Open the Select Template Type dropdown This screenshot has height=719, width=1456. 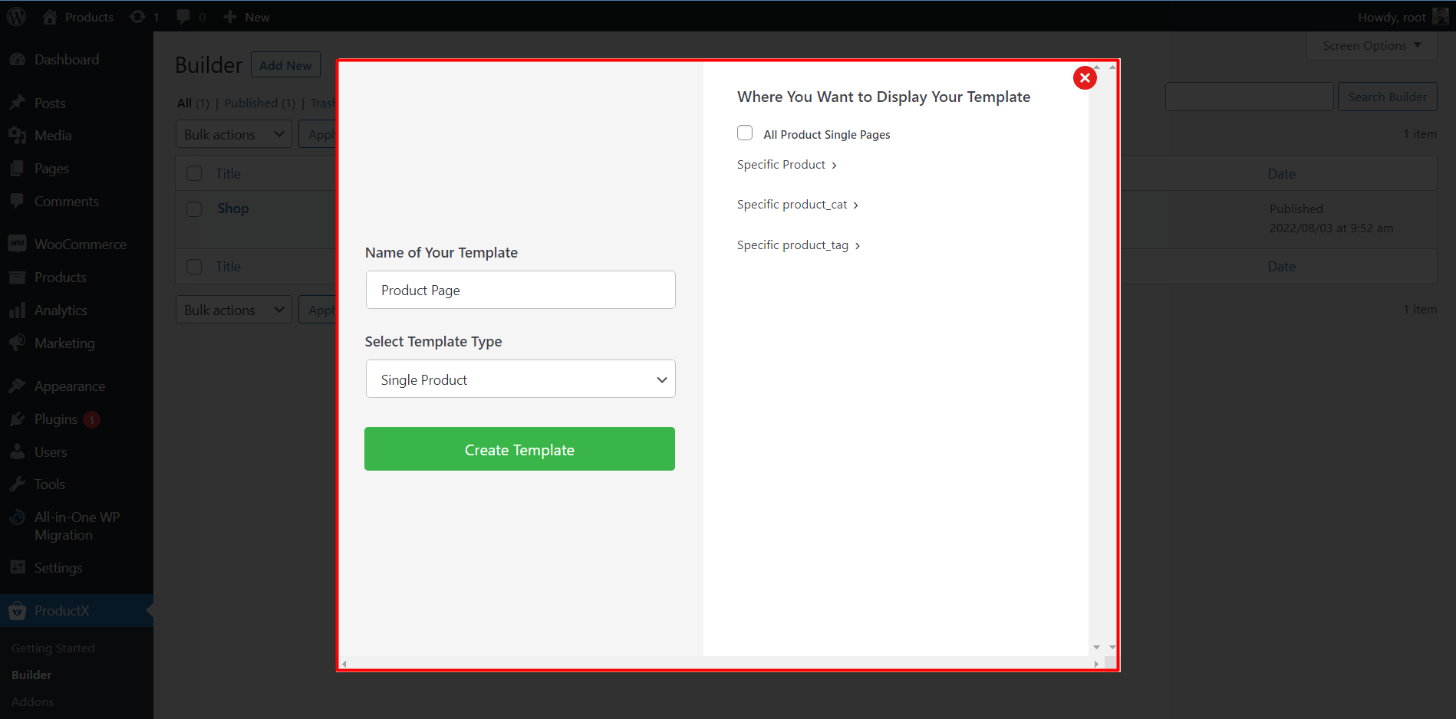pyautogui.click(x=520, y=379)
